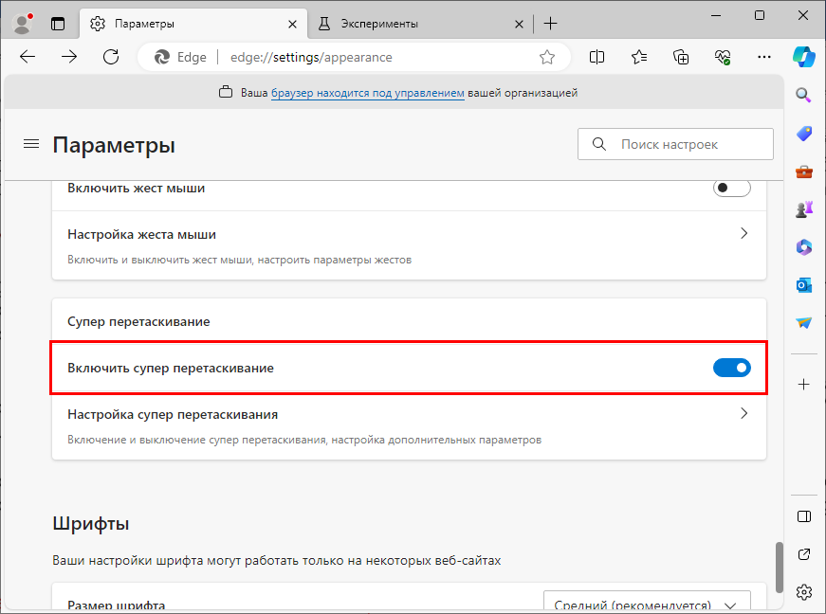Image resolution: width=826 pixels, height=614 pixels.
Task: Open sidebar Shopping tag icon
Action: coord(804,134)
